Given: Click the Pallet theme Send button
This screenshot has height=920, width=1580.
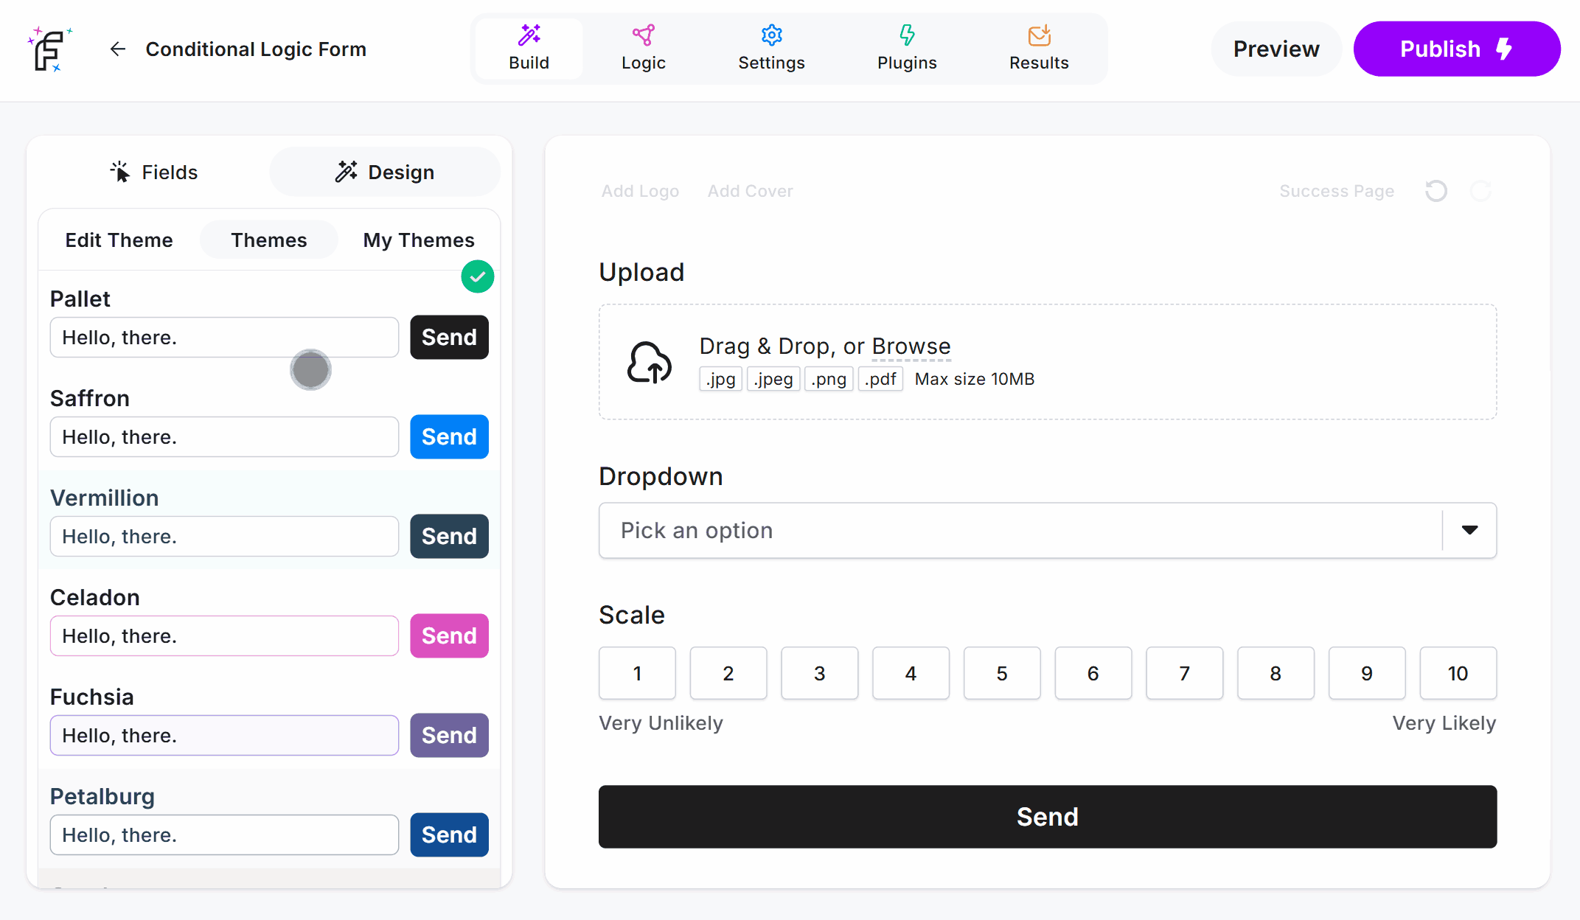Looking at the screenshot, I should click(x=449, y=338).
